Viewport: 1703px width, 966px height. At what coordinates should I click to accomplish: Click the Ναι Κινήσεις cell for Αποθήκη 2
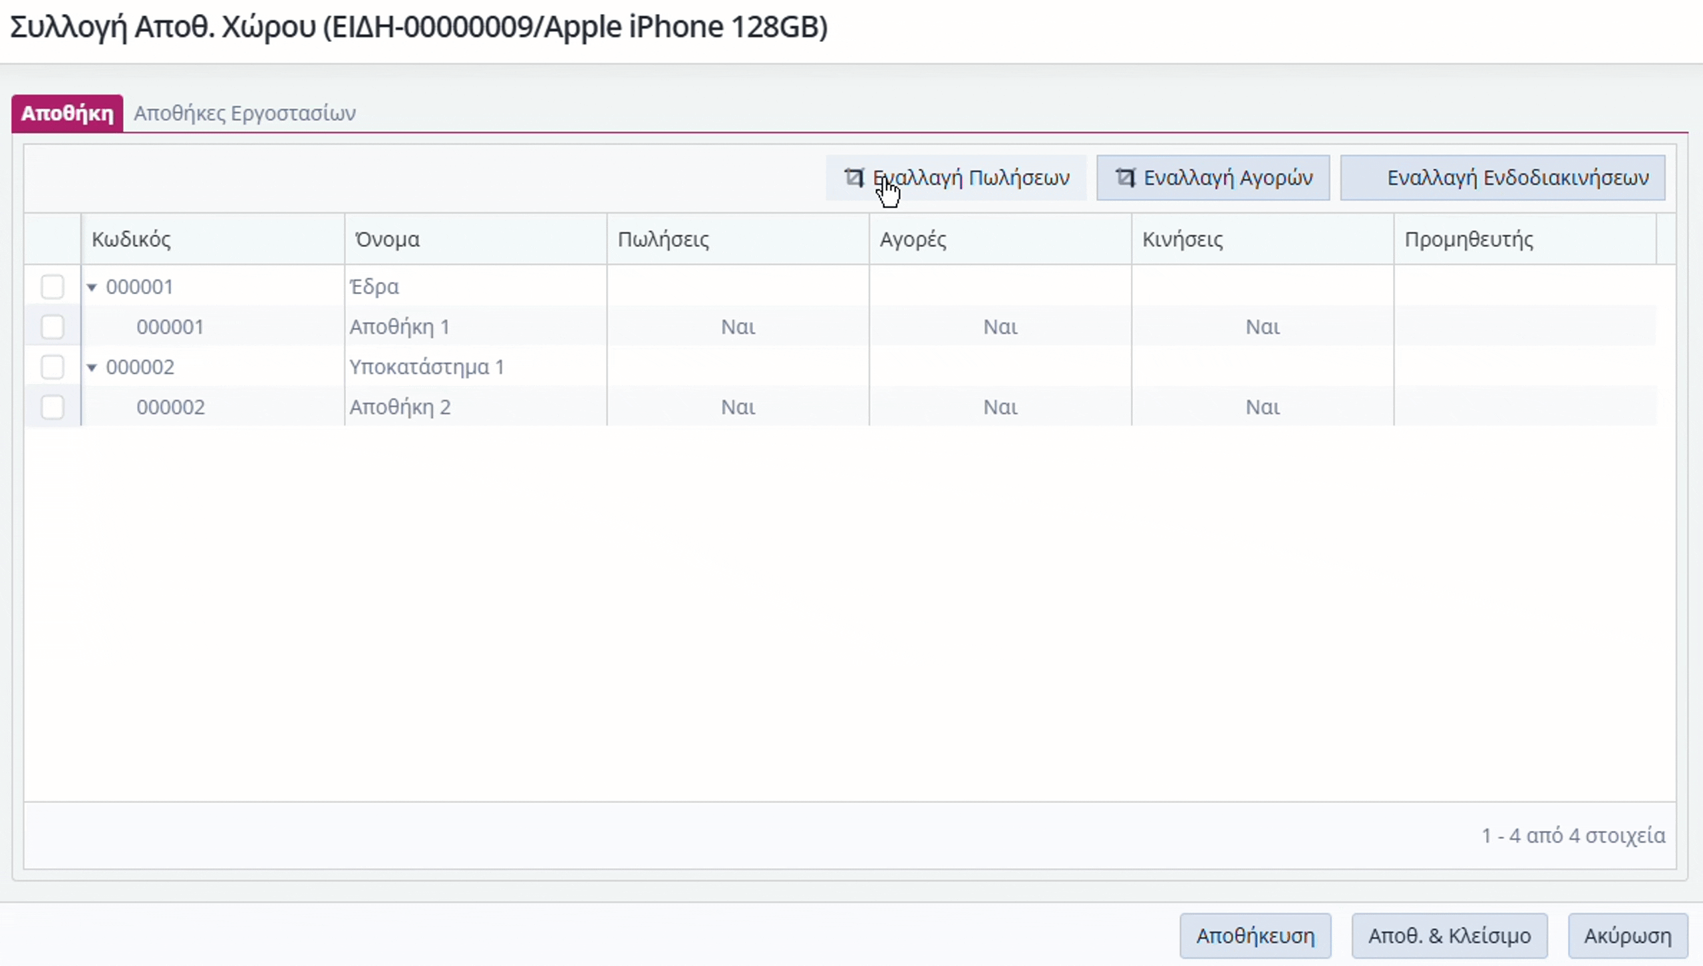coord(1262,406)
